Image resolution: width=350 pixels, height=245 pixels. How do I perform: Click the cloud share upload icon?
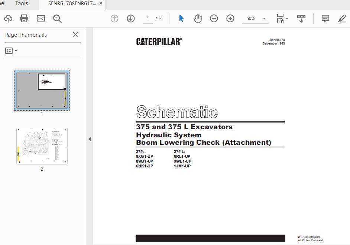(8, 18)
